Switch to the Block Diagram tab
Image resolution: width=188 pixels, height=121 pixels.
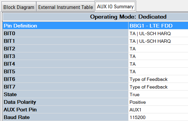[19, 7]
